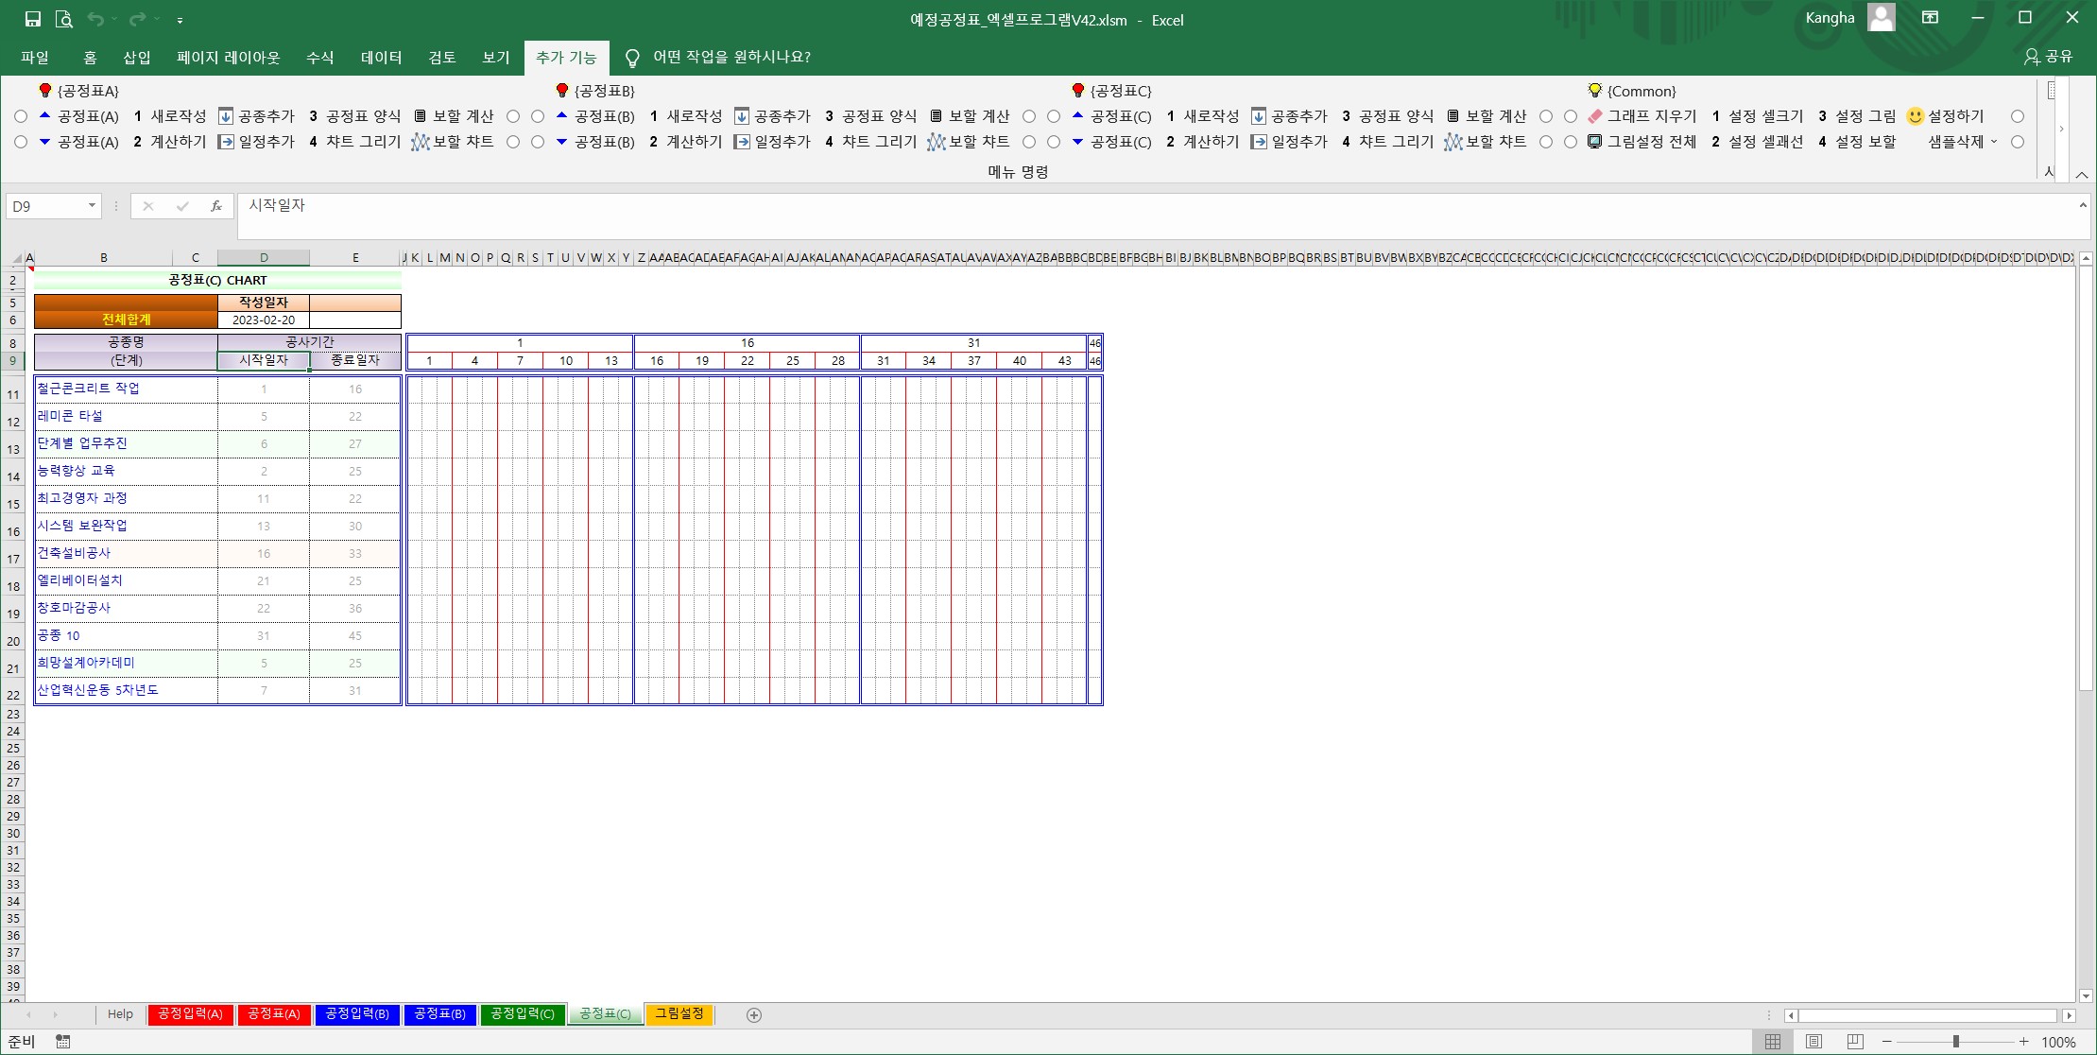Select the radio button left of lower 공정표(A)
This screenshot has width=2097, height=1055.
pyautogui.click(x=21, y=142)
